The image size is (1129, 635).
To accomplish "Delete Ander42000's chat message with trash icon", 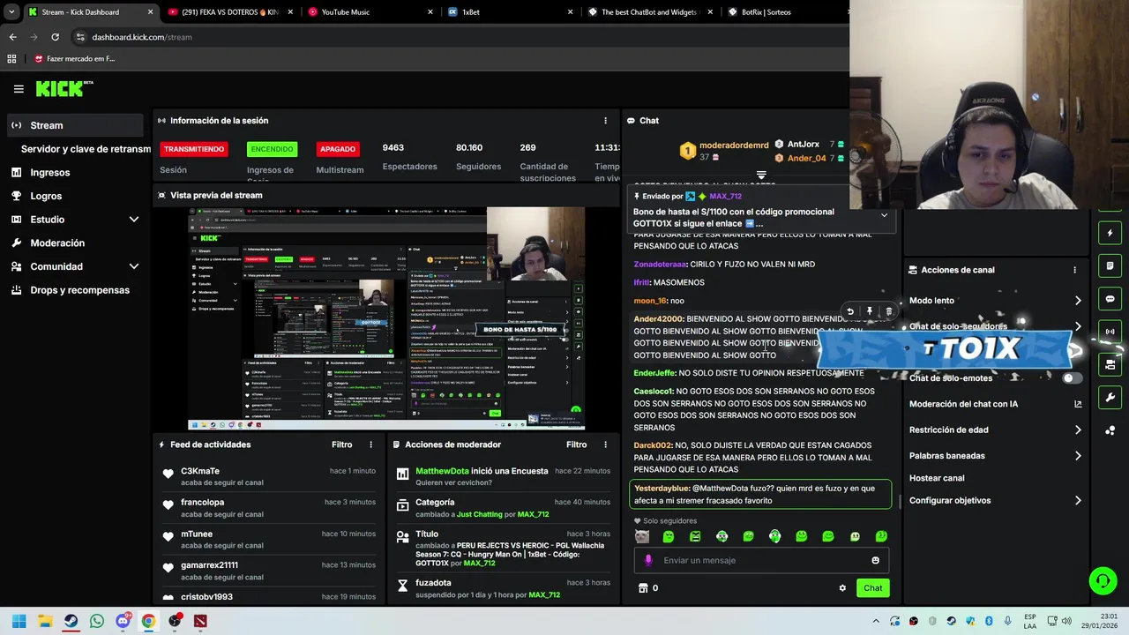I will [x=888, y=311].
